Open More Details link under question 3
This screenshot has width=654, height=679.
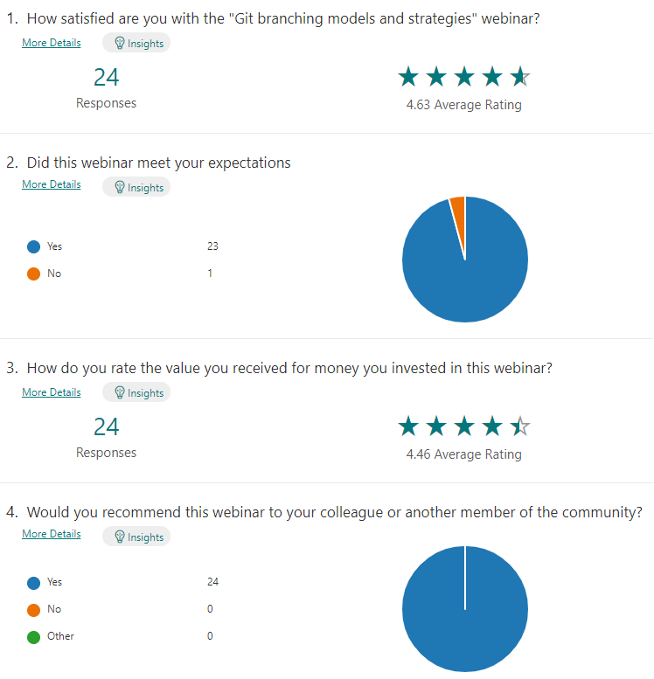[51, 392]
